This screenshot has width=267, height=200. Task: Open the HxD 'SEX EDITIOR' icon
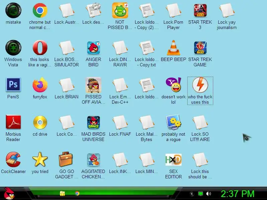click(173, 160)
